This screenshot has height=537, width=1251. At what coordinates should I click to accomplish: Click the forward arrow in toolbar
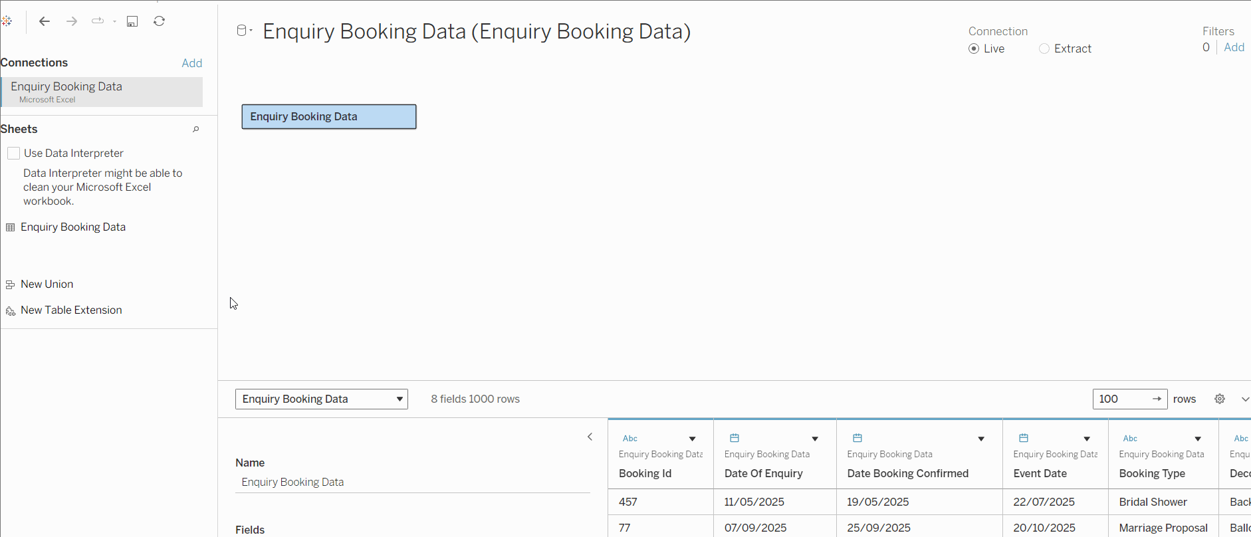72,21
